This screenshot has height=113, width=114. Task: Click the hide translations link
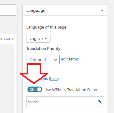click(x=54, y=78)
